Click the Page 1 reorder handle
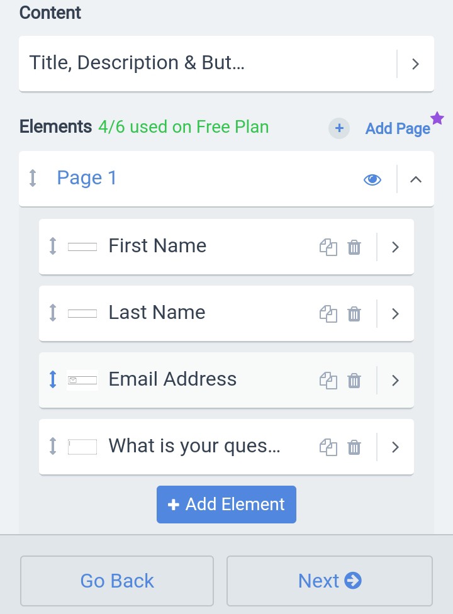The image size is (453, 614). [33, 179]
